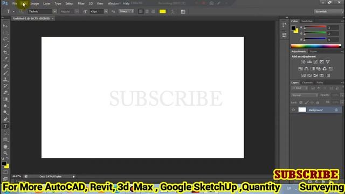Open the Filter menu

[81, 4]
